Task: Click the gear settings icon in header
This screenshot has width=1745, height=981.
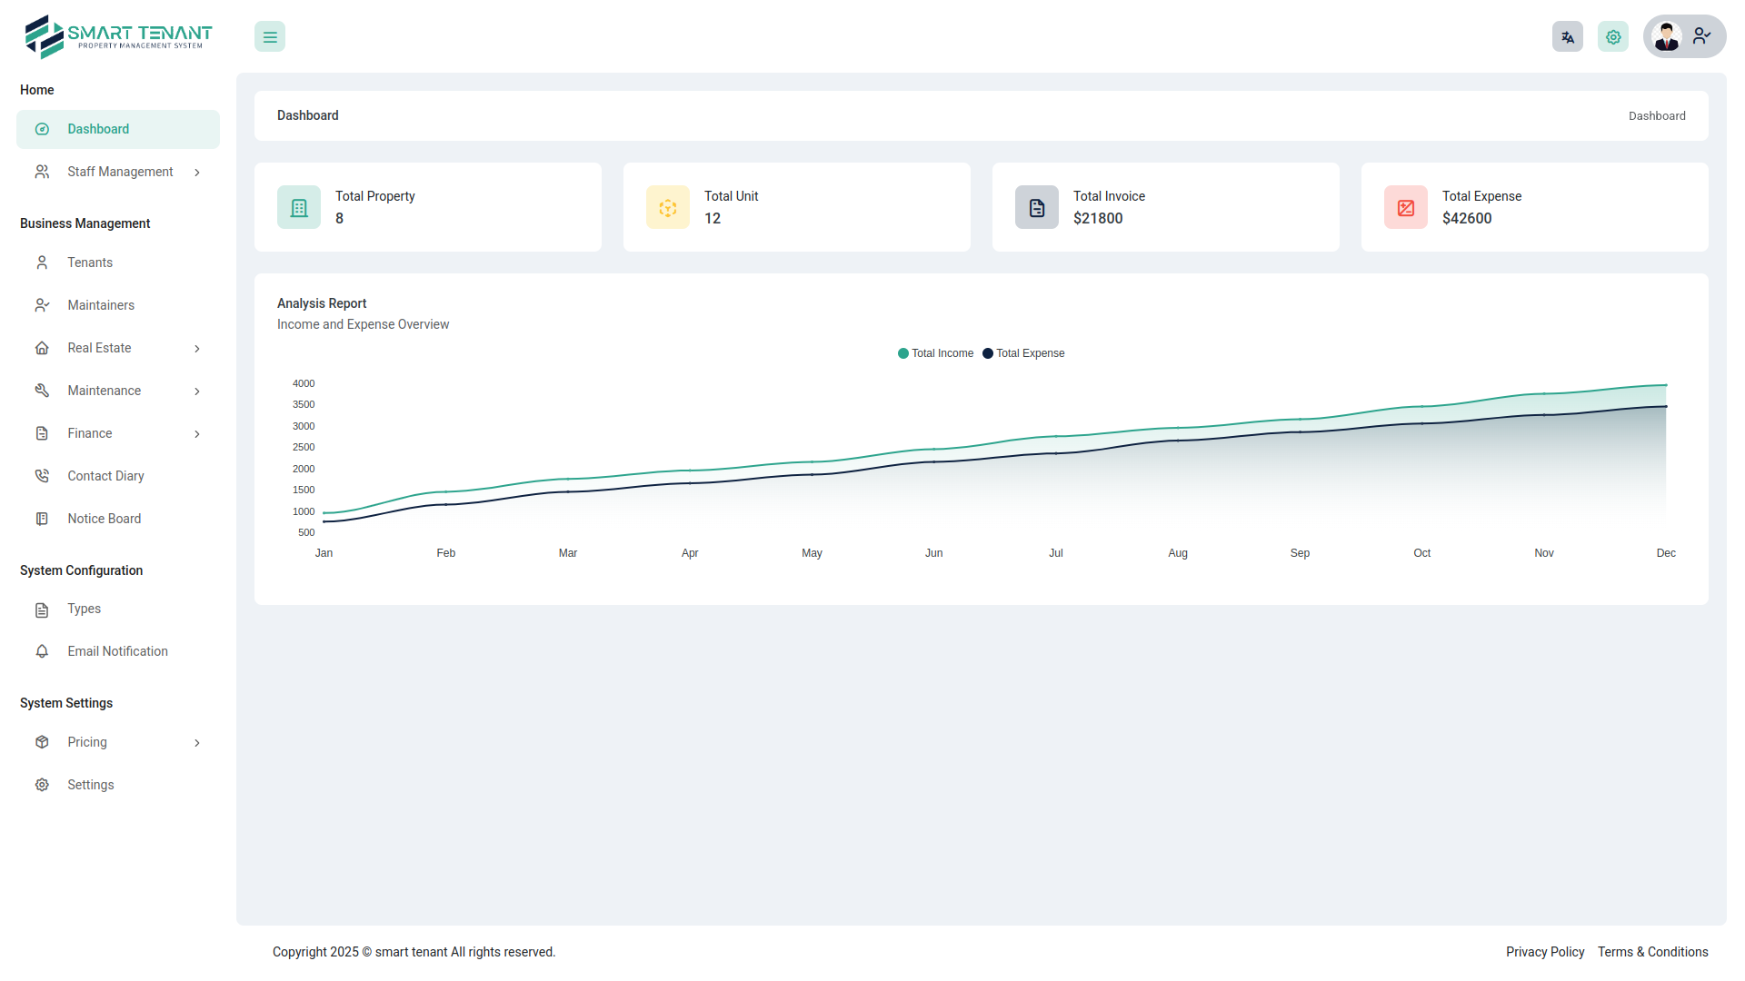Action: [x=1613, y=37]
